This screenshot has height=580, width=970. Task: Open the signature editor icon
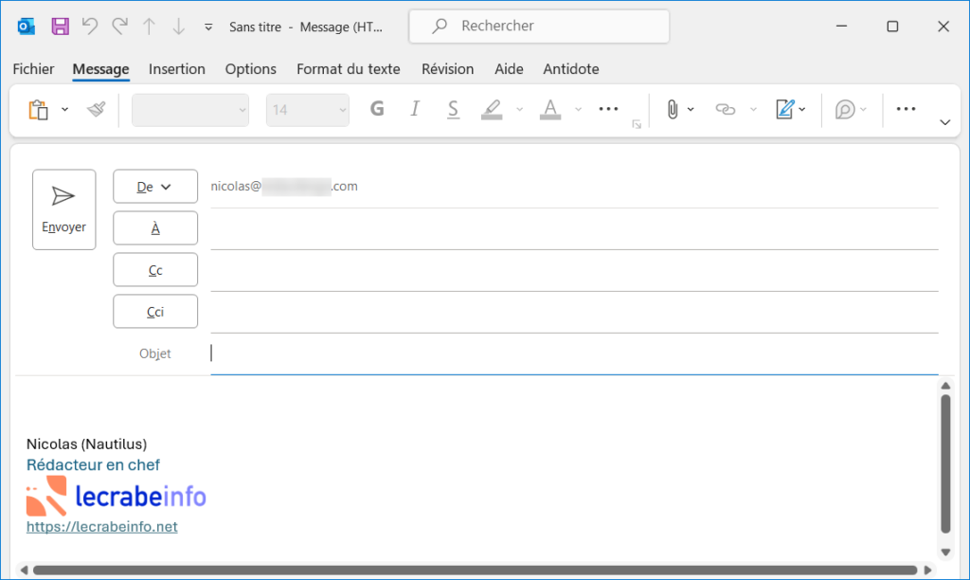[784, 109]
